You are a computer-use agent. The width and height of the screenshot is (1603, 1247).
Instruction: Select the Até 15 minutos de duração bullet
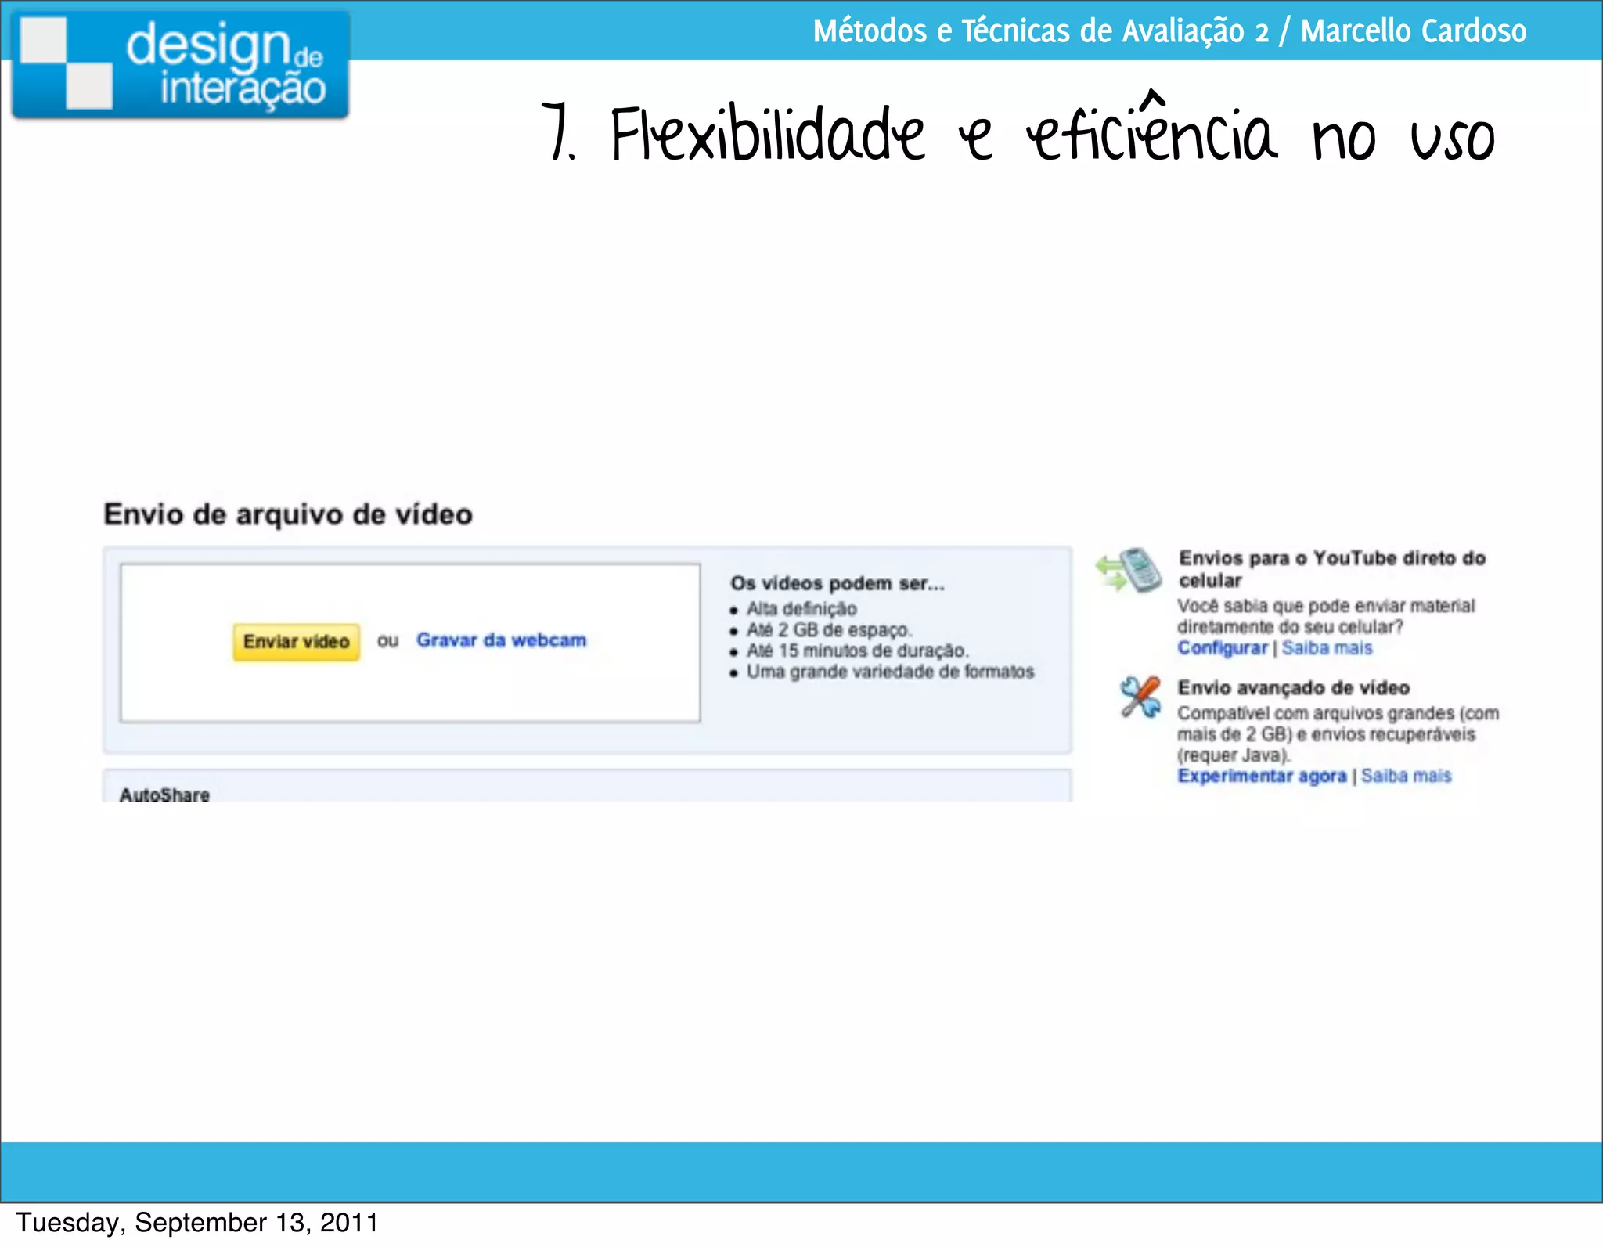[x=858, y=651]
